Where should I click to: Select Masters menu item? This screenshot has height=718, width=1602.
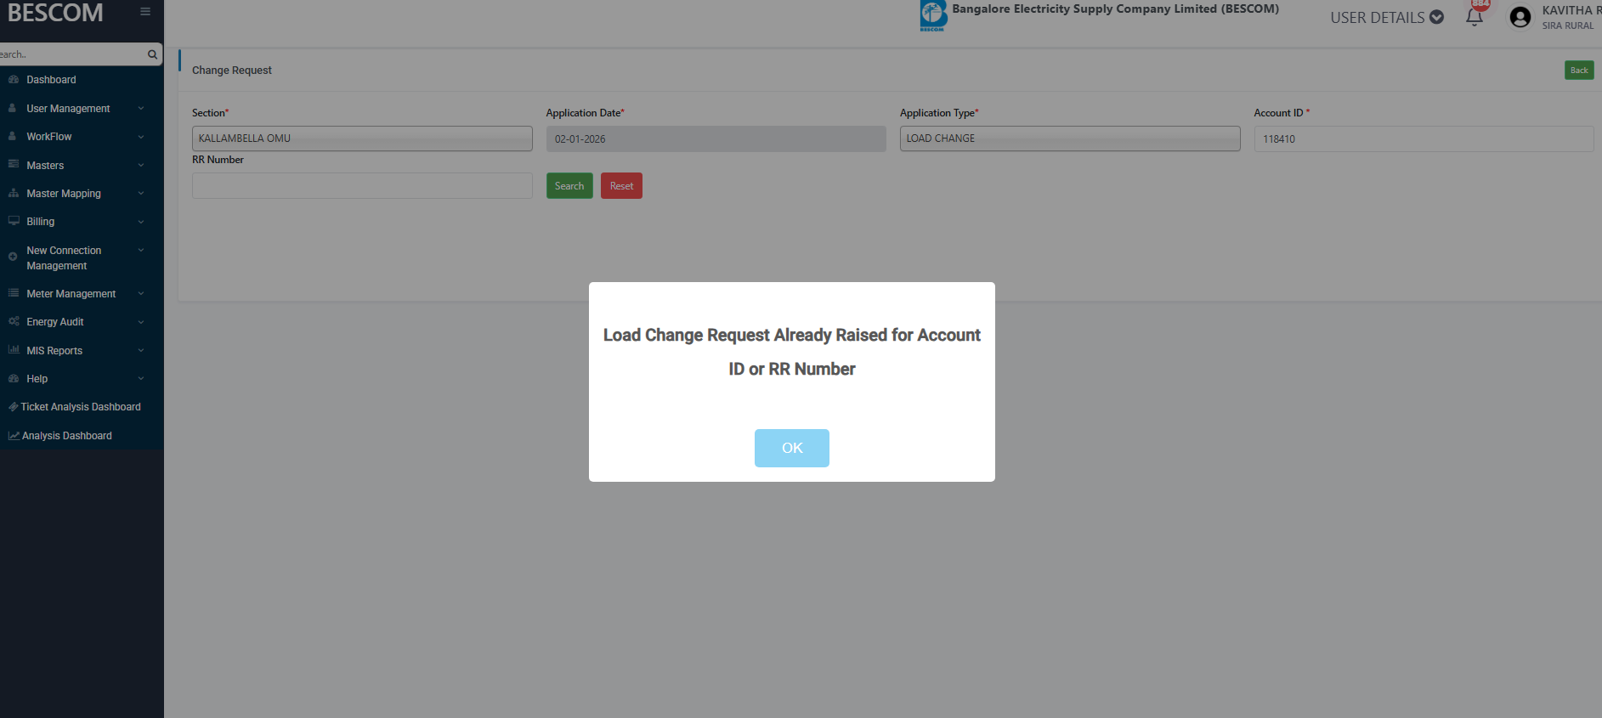coord(45,166)
